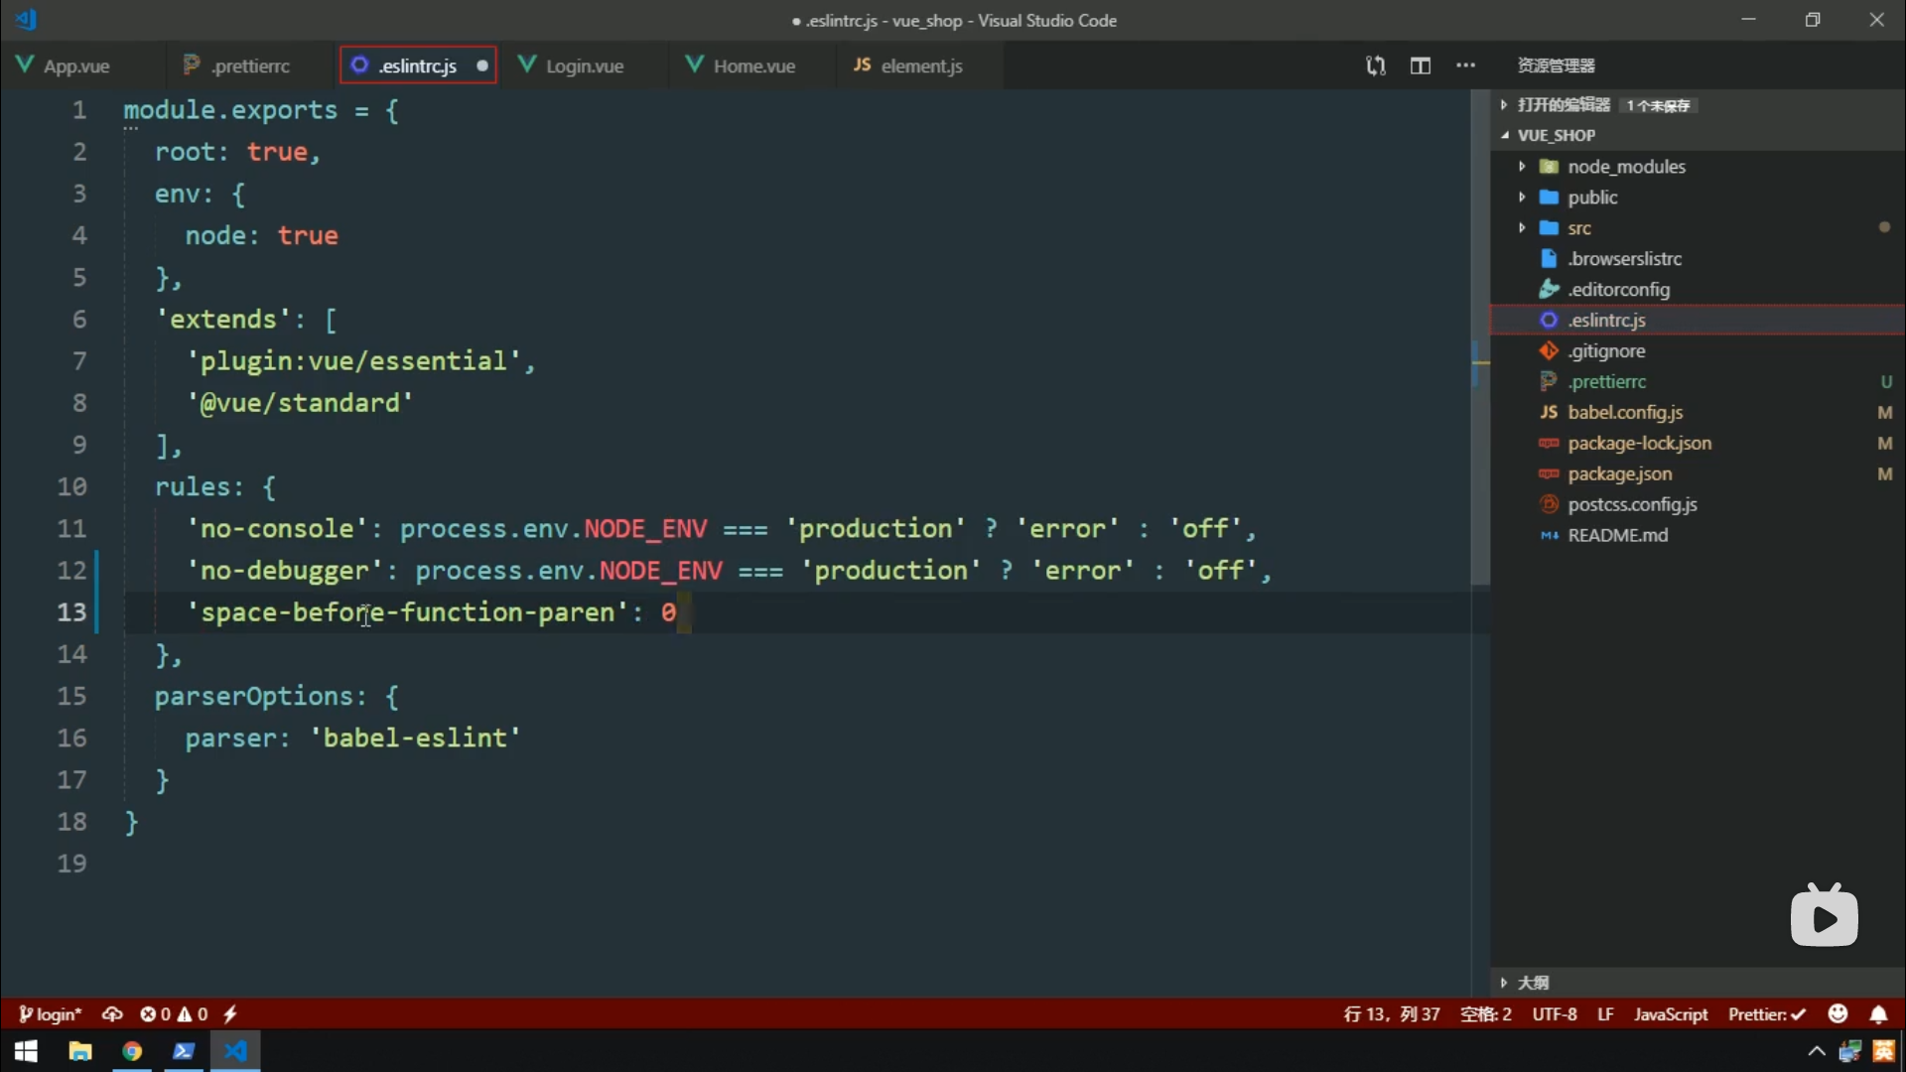Collapse the VUE_SHOP project section
The image size is (1906, 1072).
click(x=1556, y=135)
